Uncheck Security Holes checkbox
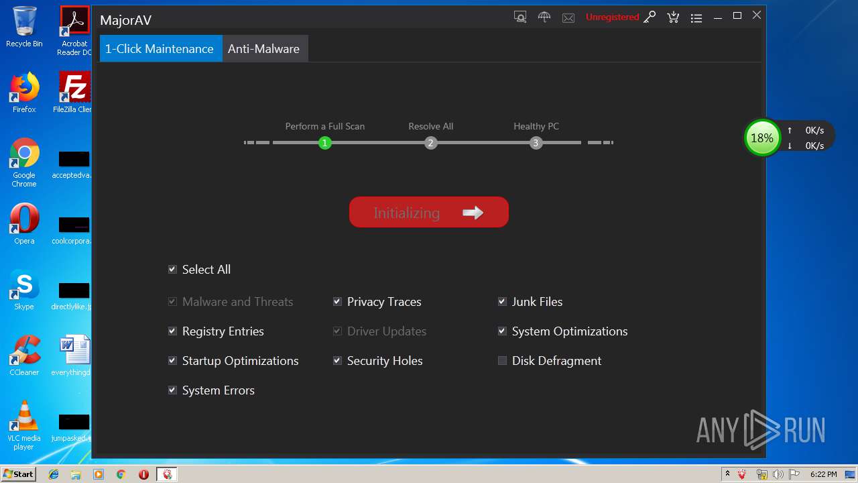 (x=337, y=361)
